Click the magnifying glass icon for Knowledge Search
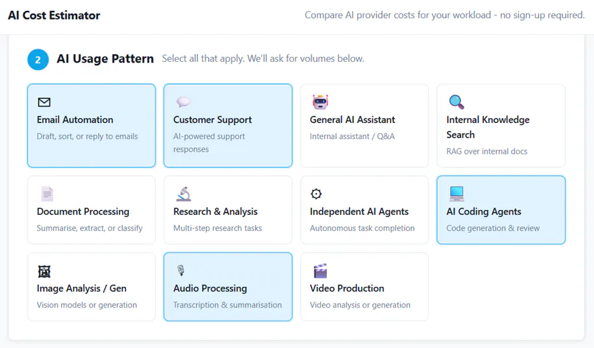The image size is (594, 348). pos(456,102)
